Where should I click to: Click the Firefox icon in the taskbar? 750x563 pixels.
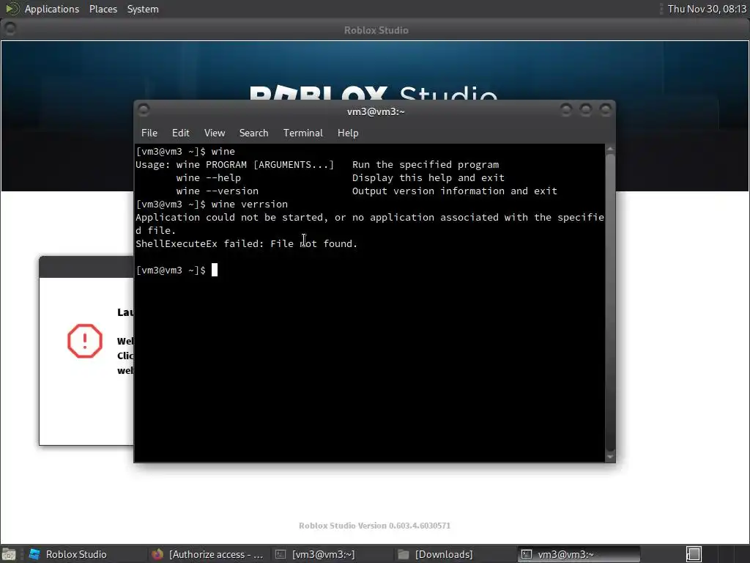pos(157,554)
